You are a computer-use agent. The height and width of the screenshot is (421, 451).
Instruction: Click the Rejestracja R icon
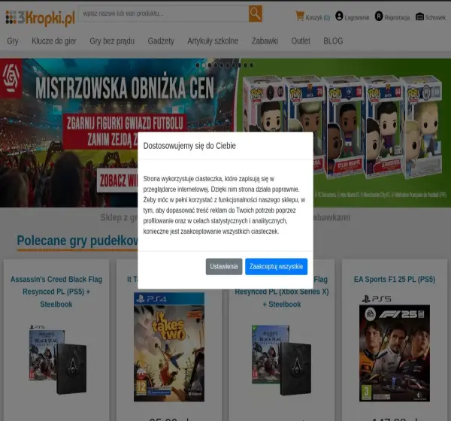379,16
